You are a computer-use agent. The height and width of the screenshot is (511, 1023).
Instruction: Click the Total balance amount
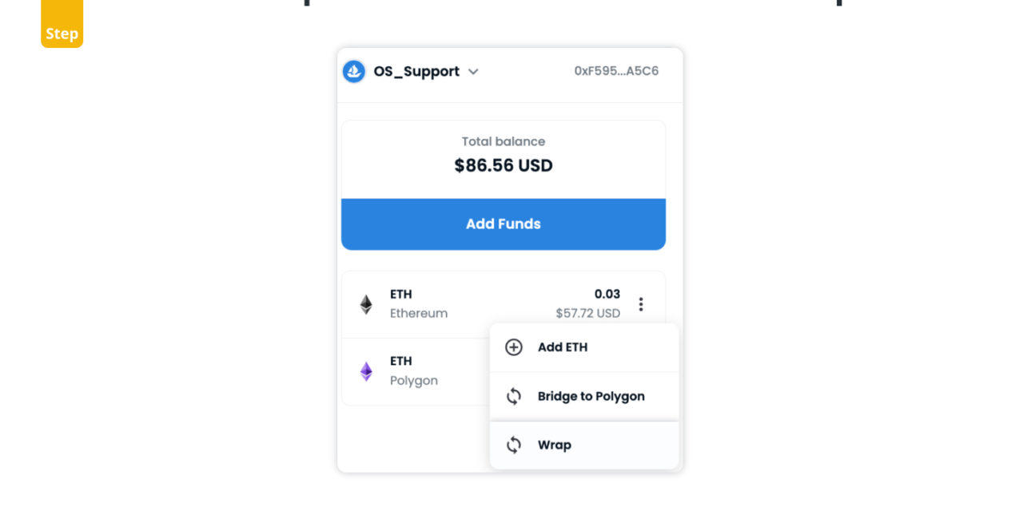(503, 165)
